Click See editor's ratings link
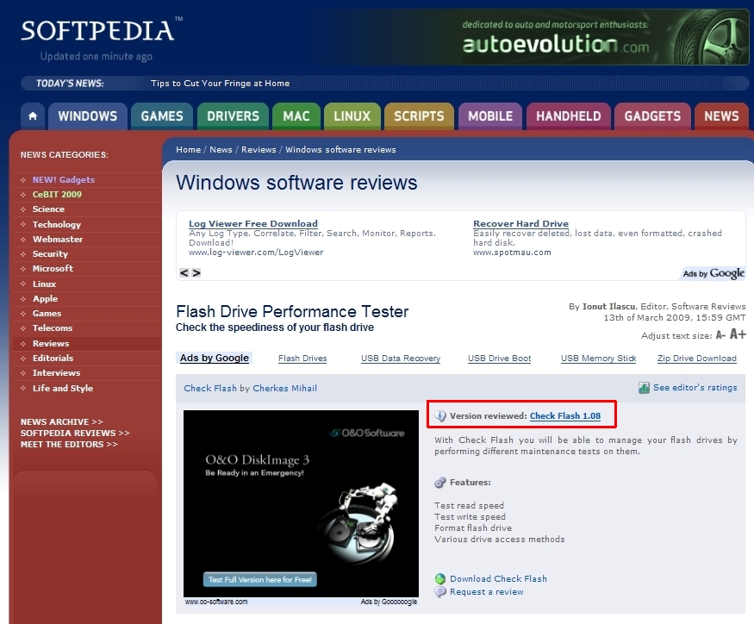 pyautogui.click(x=695, y=388)
